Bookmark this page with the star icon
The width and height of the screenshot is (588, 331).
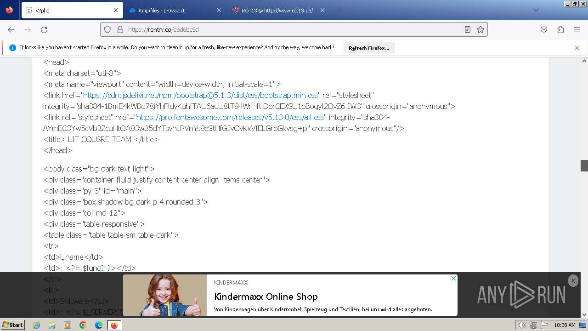pyautogui.click(x=481, y=29)
